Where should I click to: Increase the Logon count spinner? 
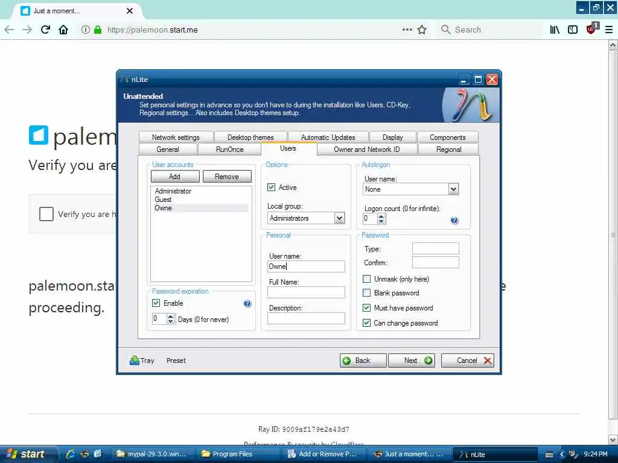point(381,216)
